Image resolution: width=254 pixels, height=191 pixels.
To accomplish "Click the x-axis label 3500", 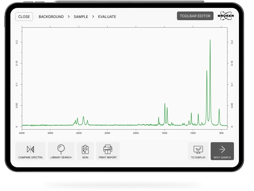I will coord(51,133).
